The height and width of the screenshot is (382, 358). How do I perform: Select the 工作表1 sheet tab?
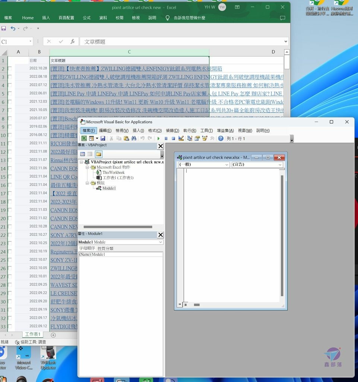point(32,334)
